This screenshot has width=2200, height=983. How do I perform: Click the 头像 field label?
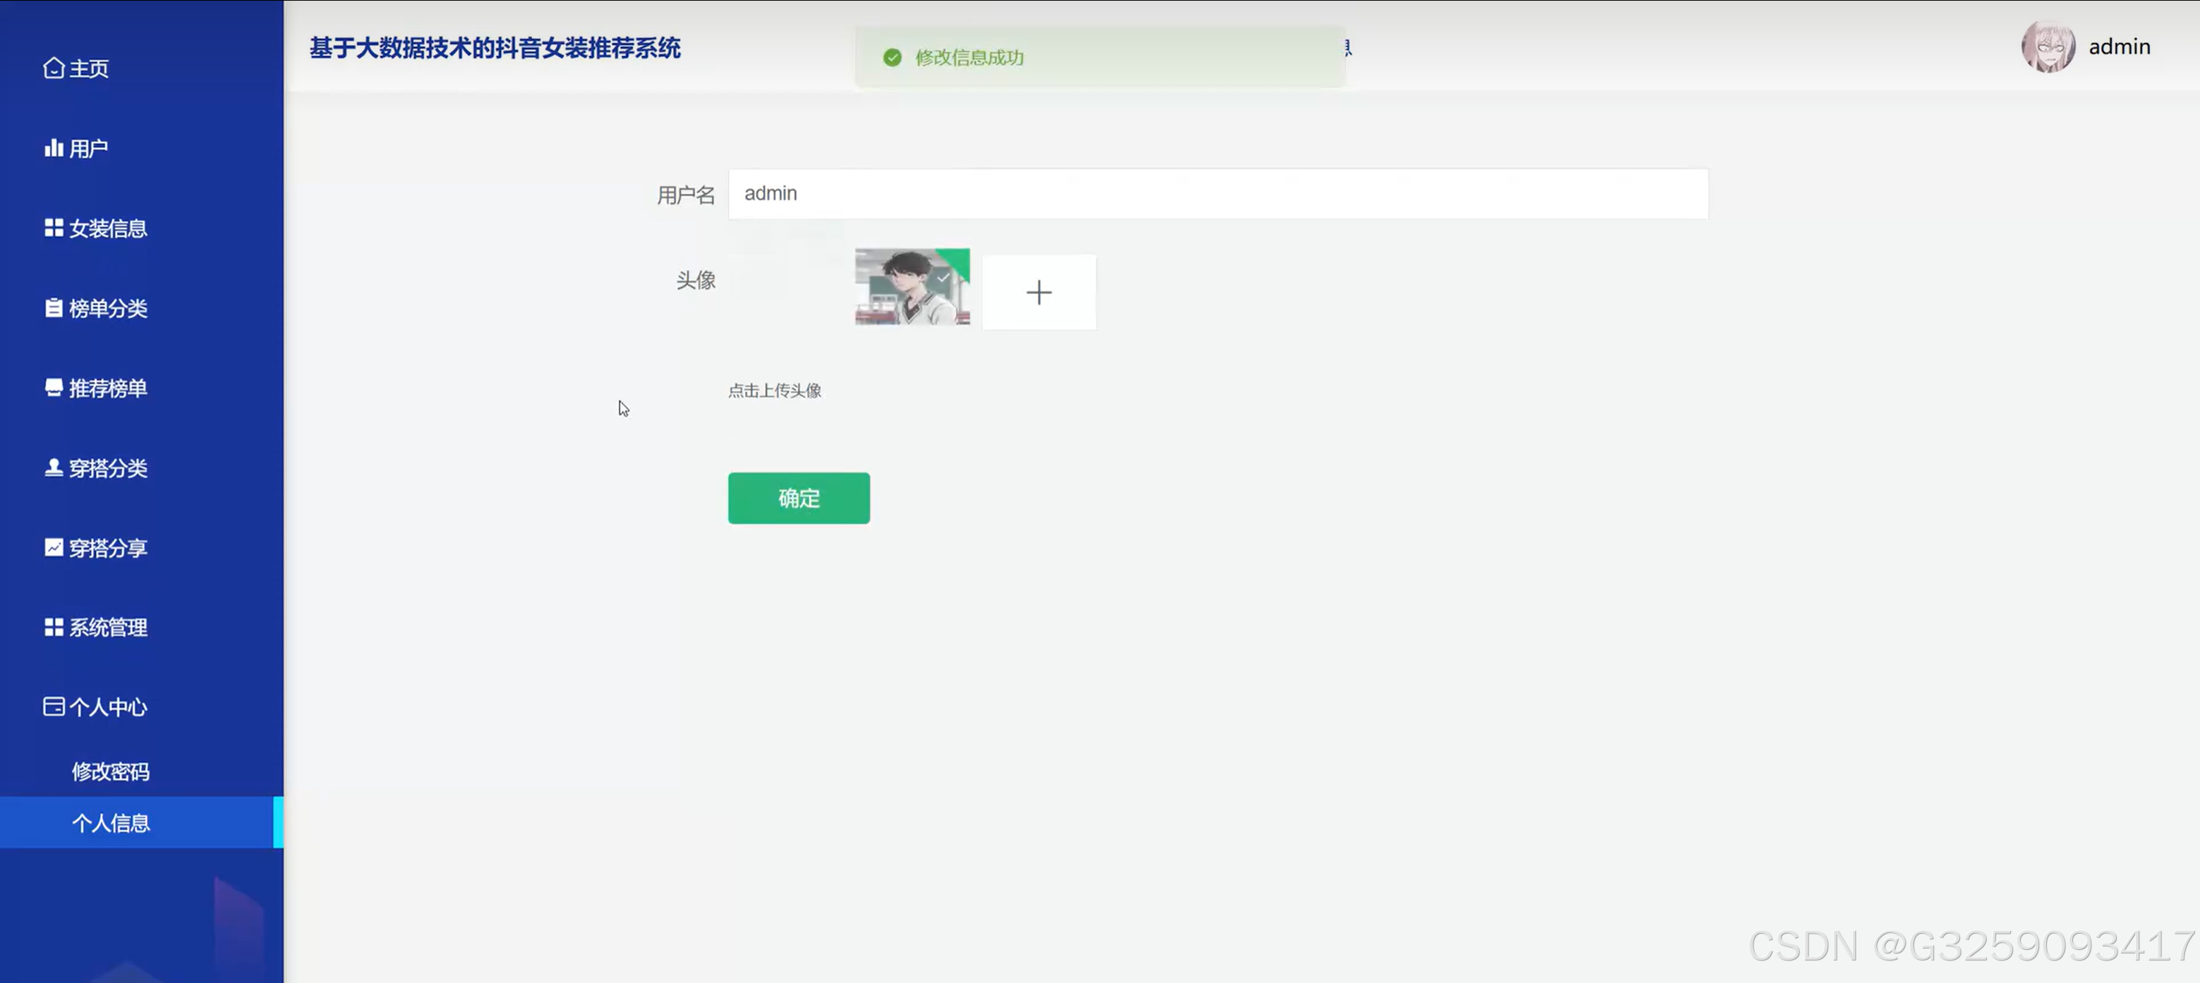(695, 281)
